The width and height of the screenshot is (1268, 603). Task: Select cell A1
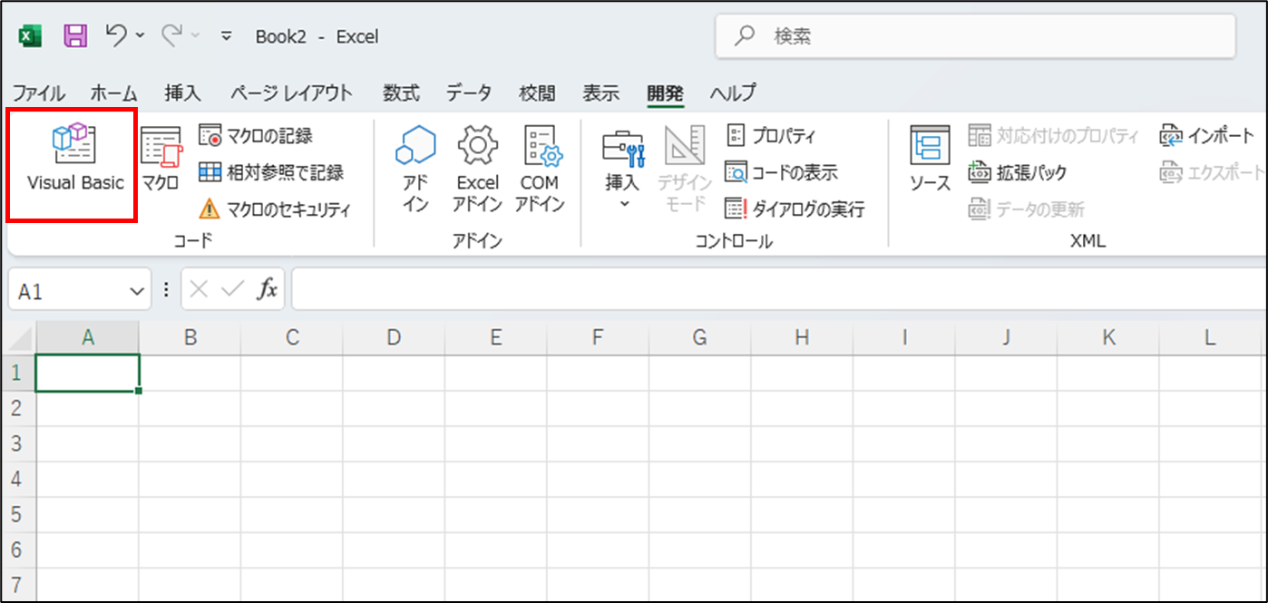tap(88, 373)
